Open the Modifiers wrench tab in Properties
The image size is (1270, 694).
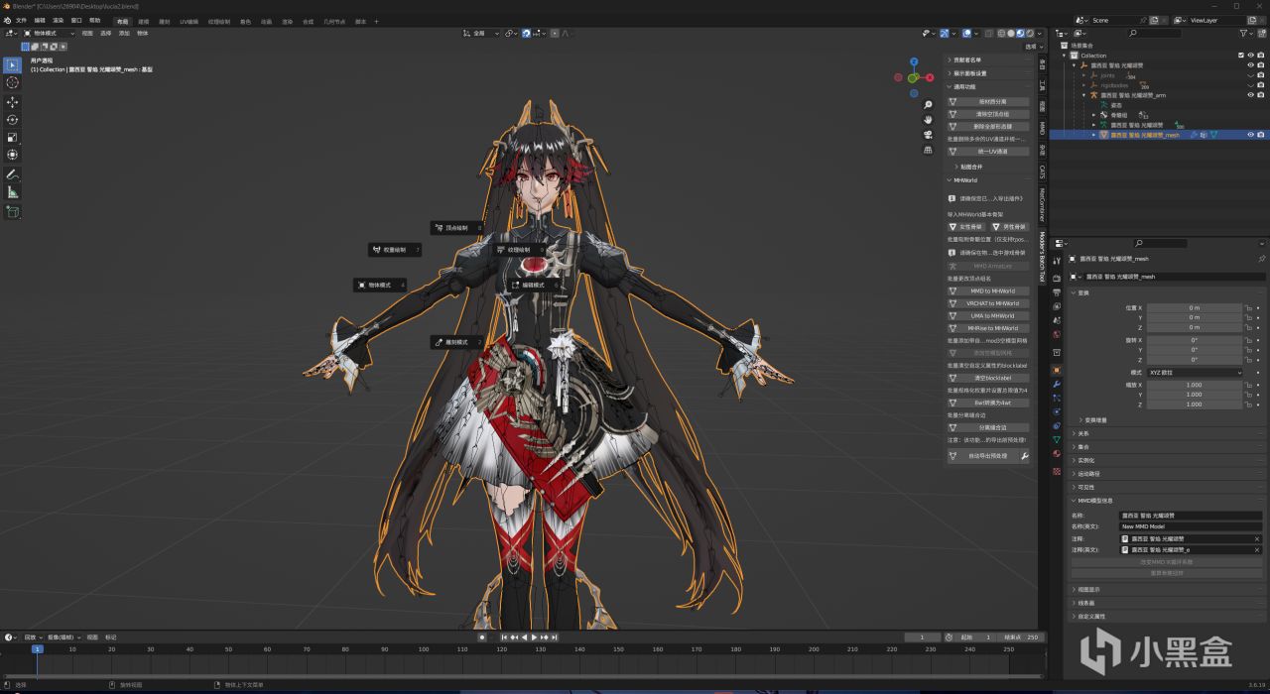(1057, 384)
